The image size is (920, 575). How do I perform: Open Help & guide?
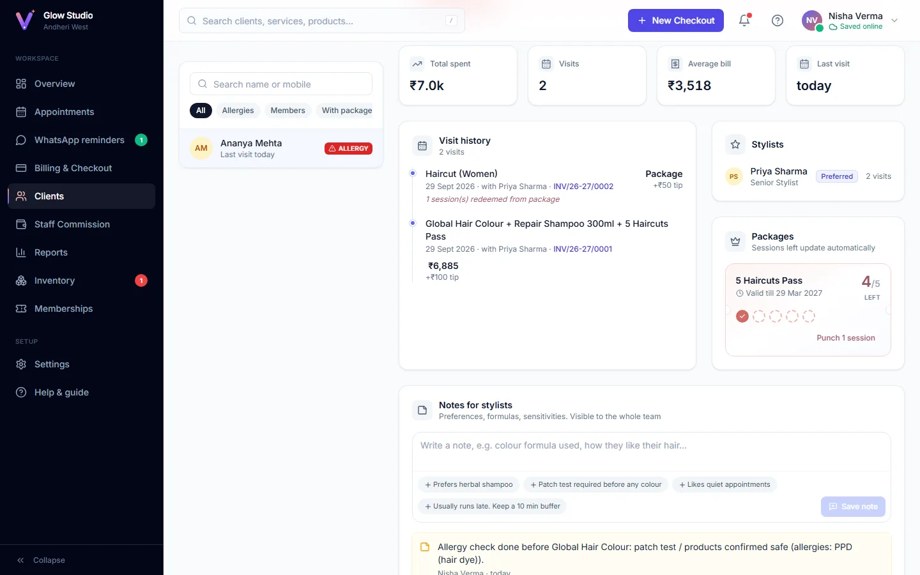tap(81, 392)
